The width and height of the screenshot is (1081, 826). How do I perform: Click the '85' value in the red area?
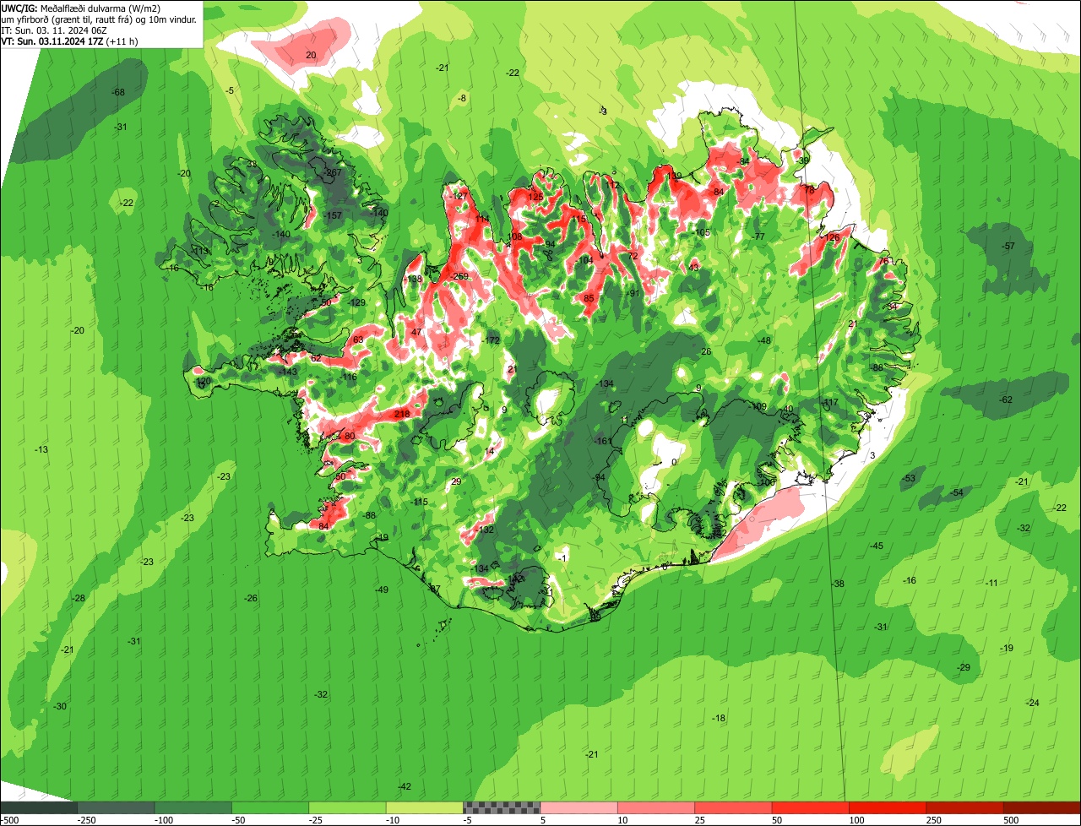(589, 298)
